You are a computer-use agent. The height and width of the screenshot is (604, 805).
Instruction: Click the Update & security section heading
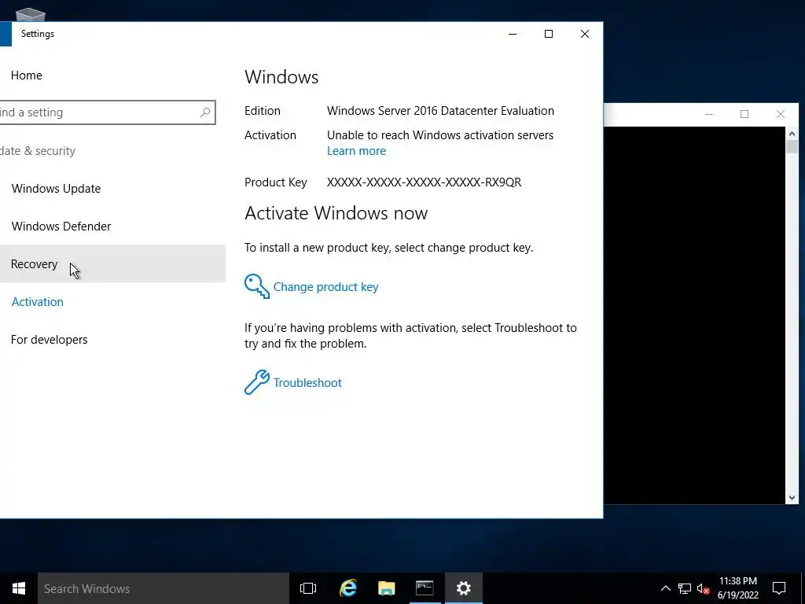[38, 151]
